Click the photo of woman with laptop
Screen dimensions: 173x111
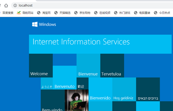tap(76, 100)
